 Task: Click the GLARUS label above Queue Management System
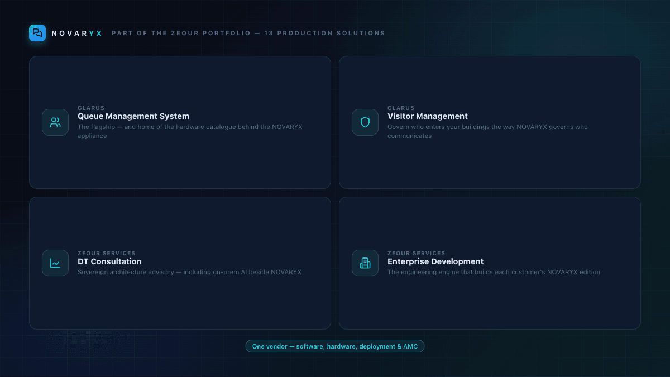coord(91,108)
